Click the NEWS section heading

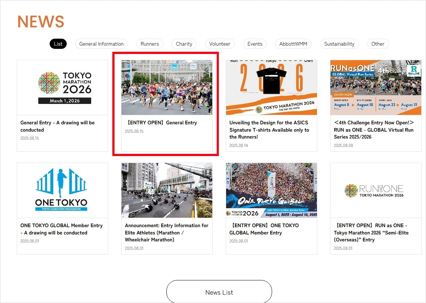(x=41, y=22)
